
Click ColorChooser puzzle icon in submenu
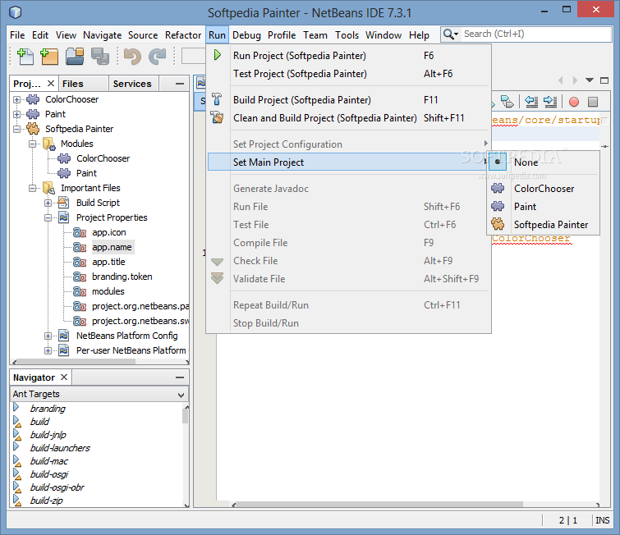pos(498,188)
